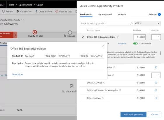Edit the $14,000 unit price field
Viewport: 164px width, 120px height.
[x=139, y=37]
